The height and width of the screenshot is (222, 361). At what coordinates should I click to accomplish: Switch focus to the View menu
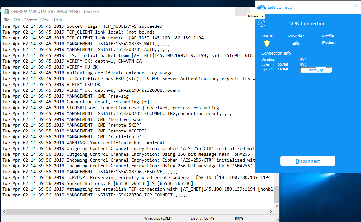point(45,20)
